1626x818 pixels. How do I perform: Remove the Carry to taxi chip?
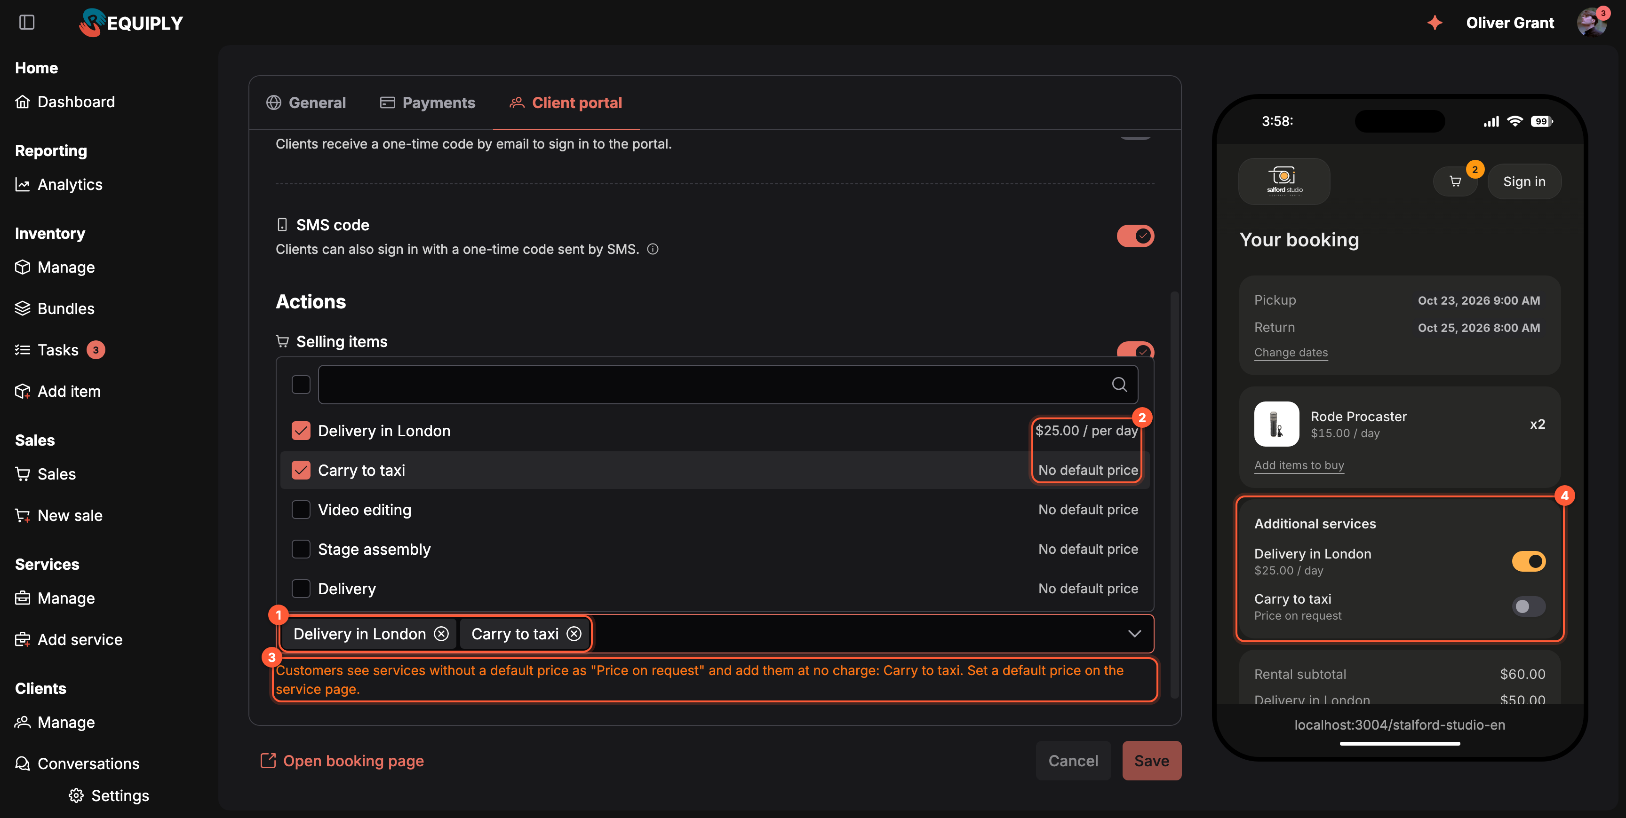coord(574,633)
